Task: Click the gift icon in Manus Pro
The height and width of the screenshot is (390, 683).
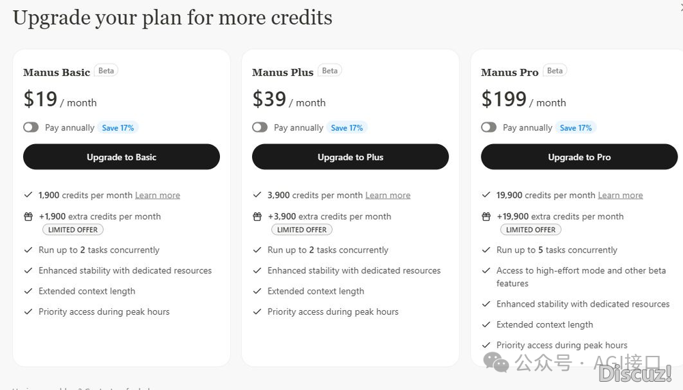Action: (x=486, y=217)
